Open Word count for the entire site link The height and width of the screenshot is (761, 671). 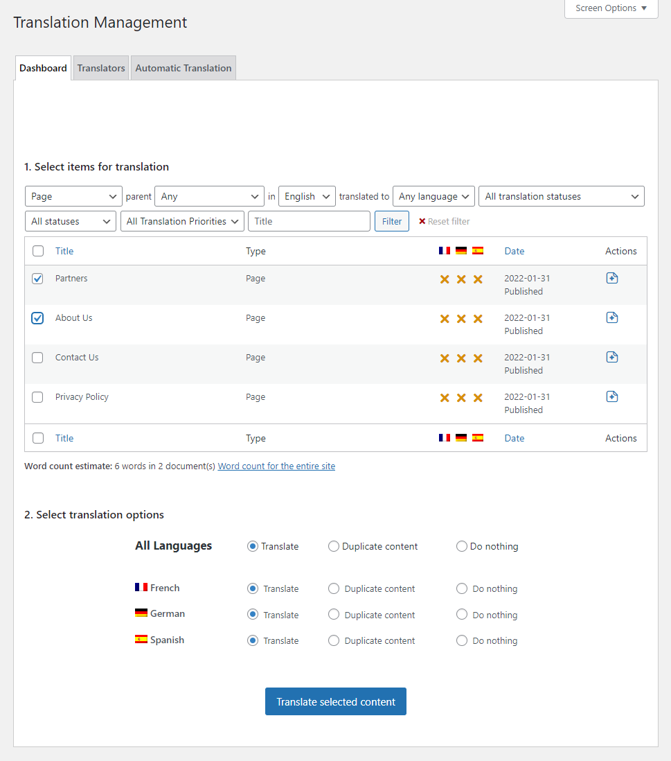[276, 466]
